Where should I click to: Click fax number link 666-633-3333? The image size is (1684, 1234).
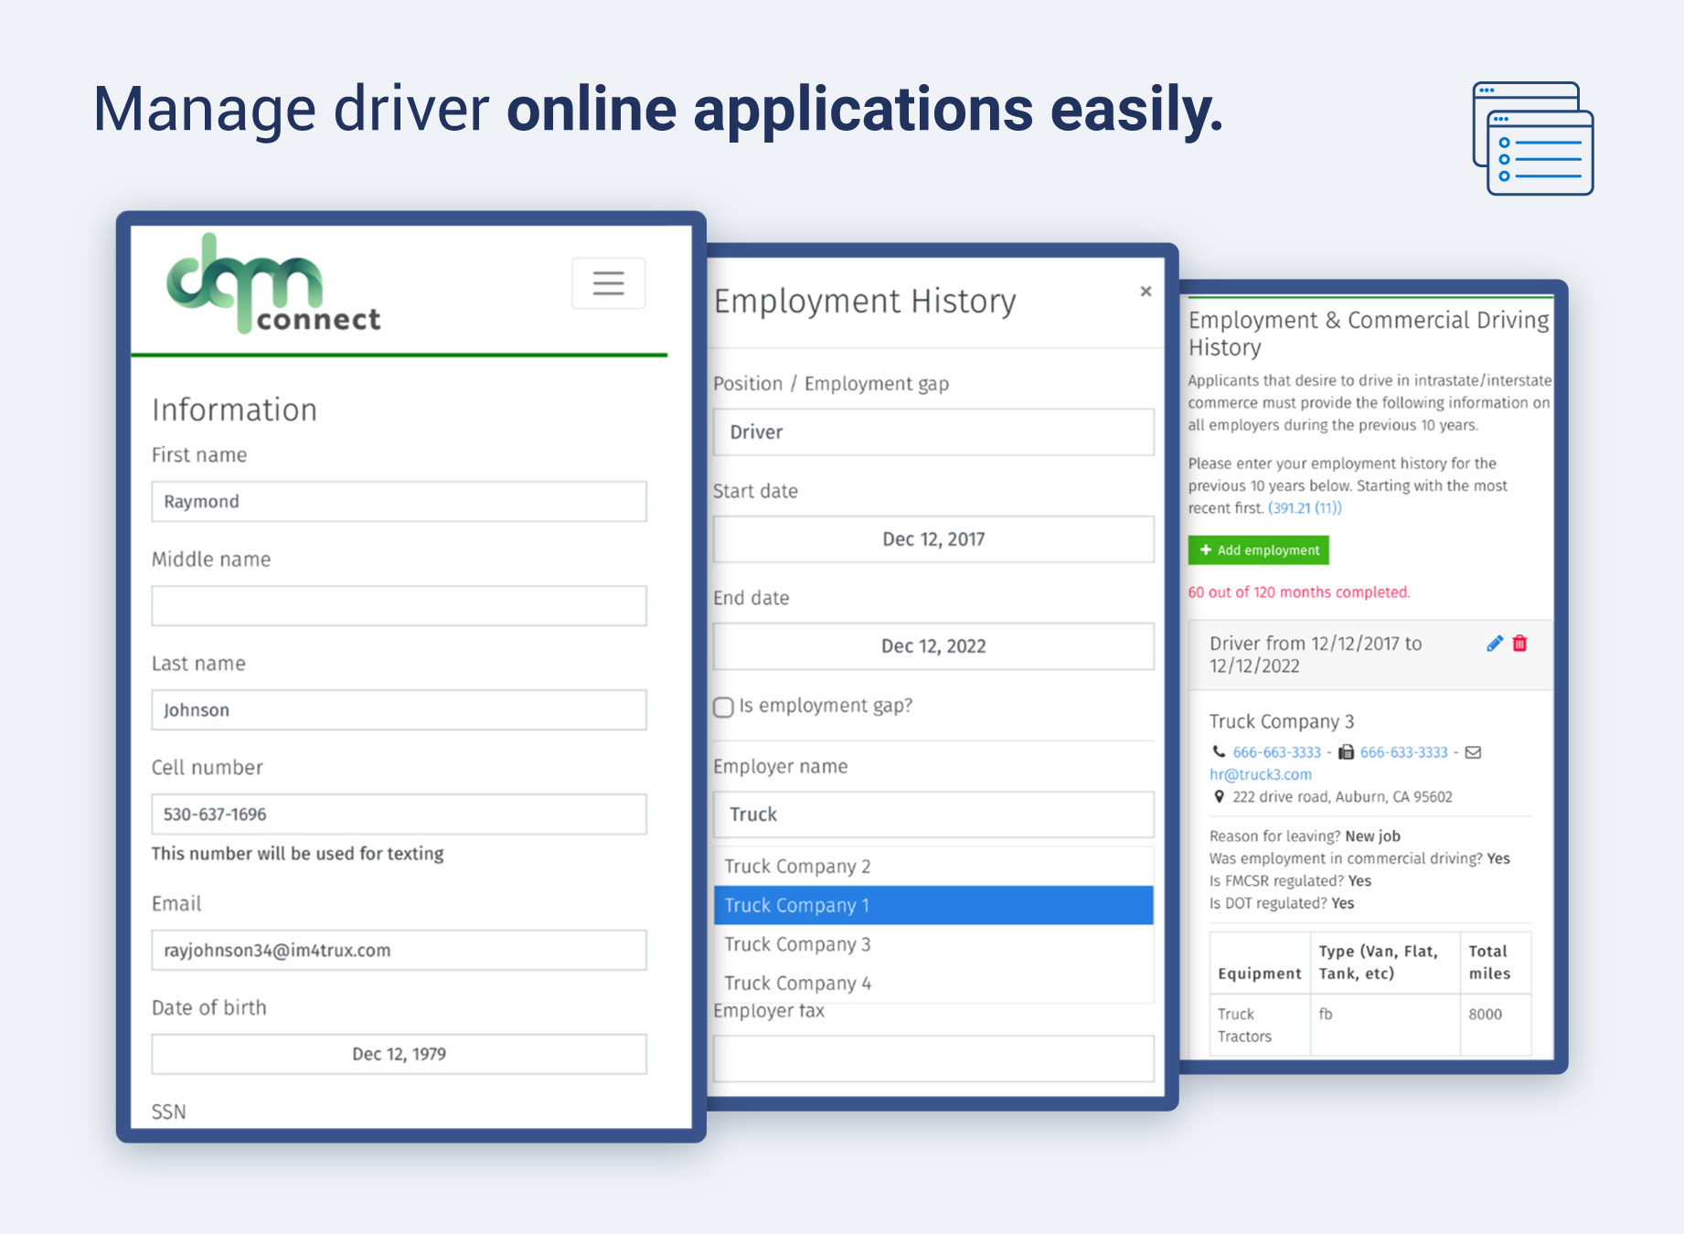(x=1403, y=752)
